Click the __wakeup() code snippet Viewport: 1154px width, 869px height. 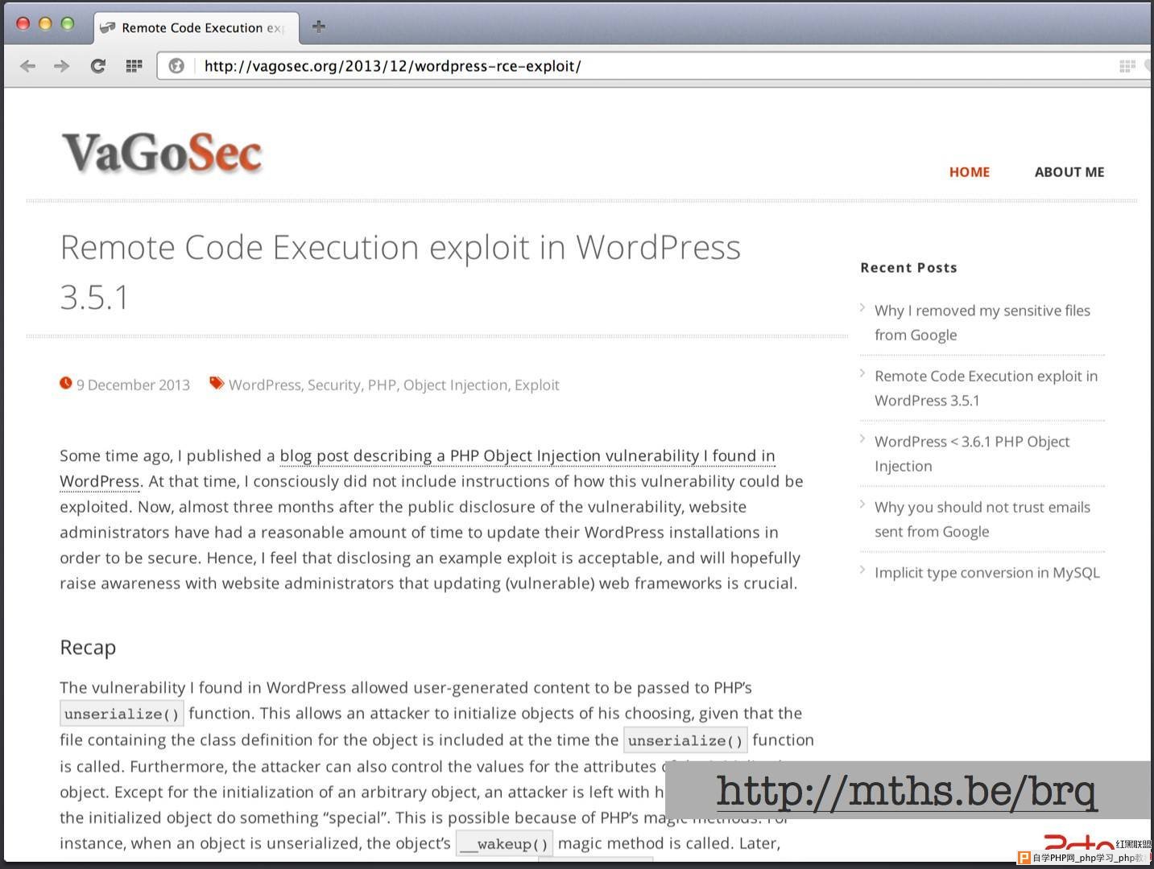[x=504, y=844]
